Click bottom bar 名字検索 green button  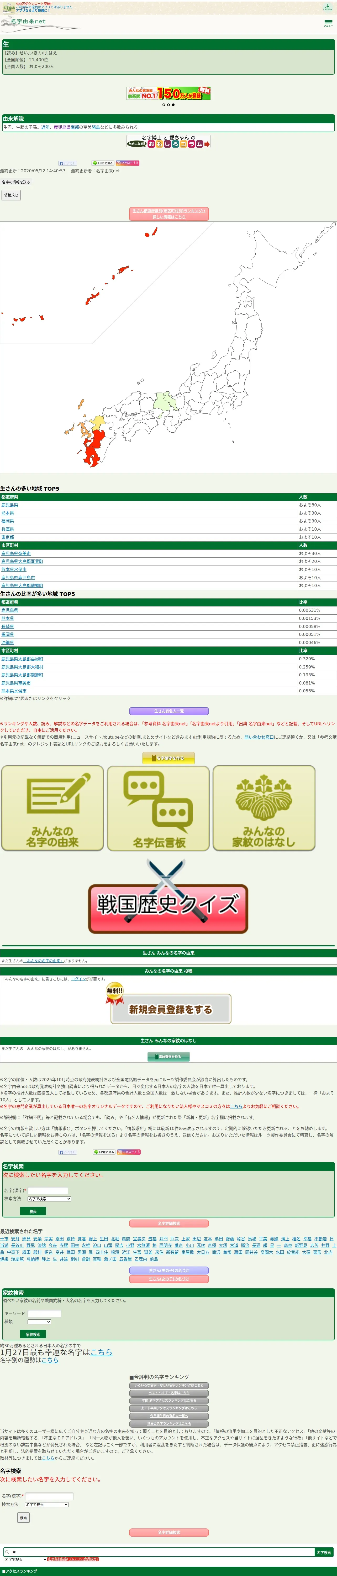click(324, 1552)
